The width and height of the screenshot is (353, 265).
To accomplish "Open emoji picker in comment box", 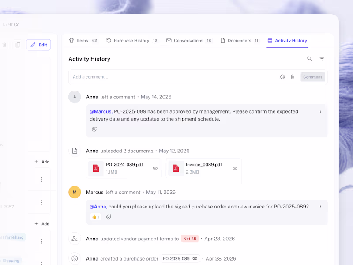I will coord(282,77).
